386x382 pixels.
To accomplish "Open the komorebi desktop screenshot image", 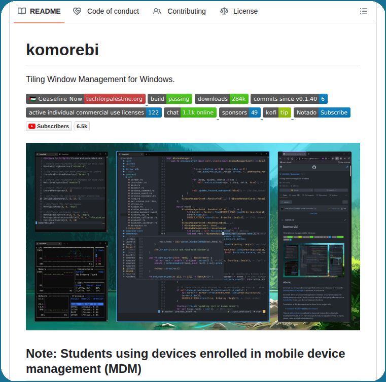I will click(x=193, y=237).
